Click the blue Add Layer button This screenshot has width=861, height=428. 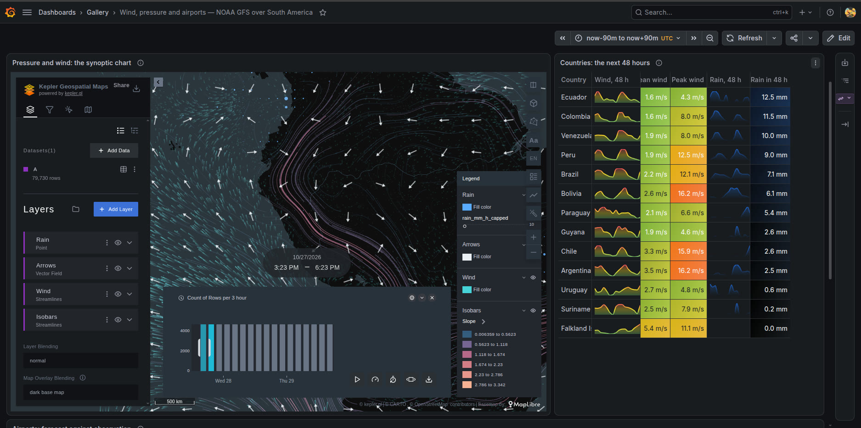116,209
